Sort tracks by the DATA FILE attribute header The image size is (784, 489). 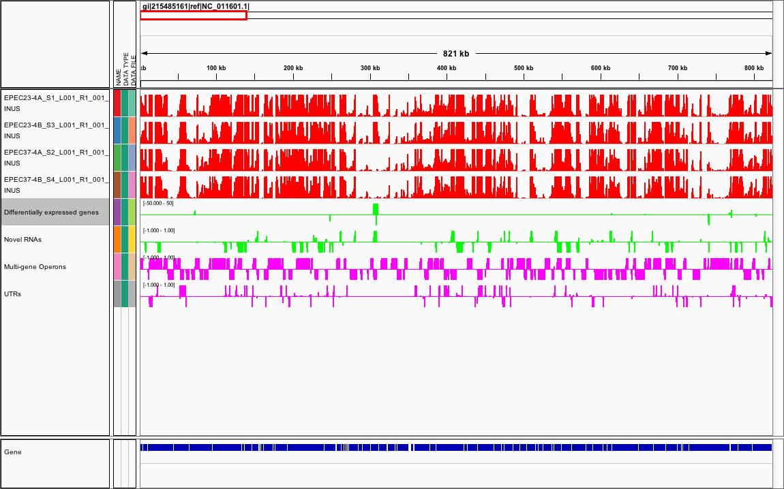tap(133, 71)
